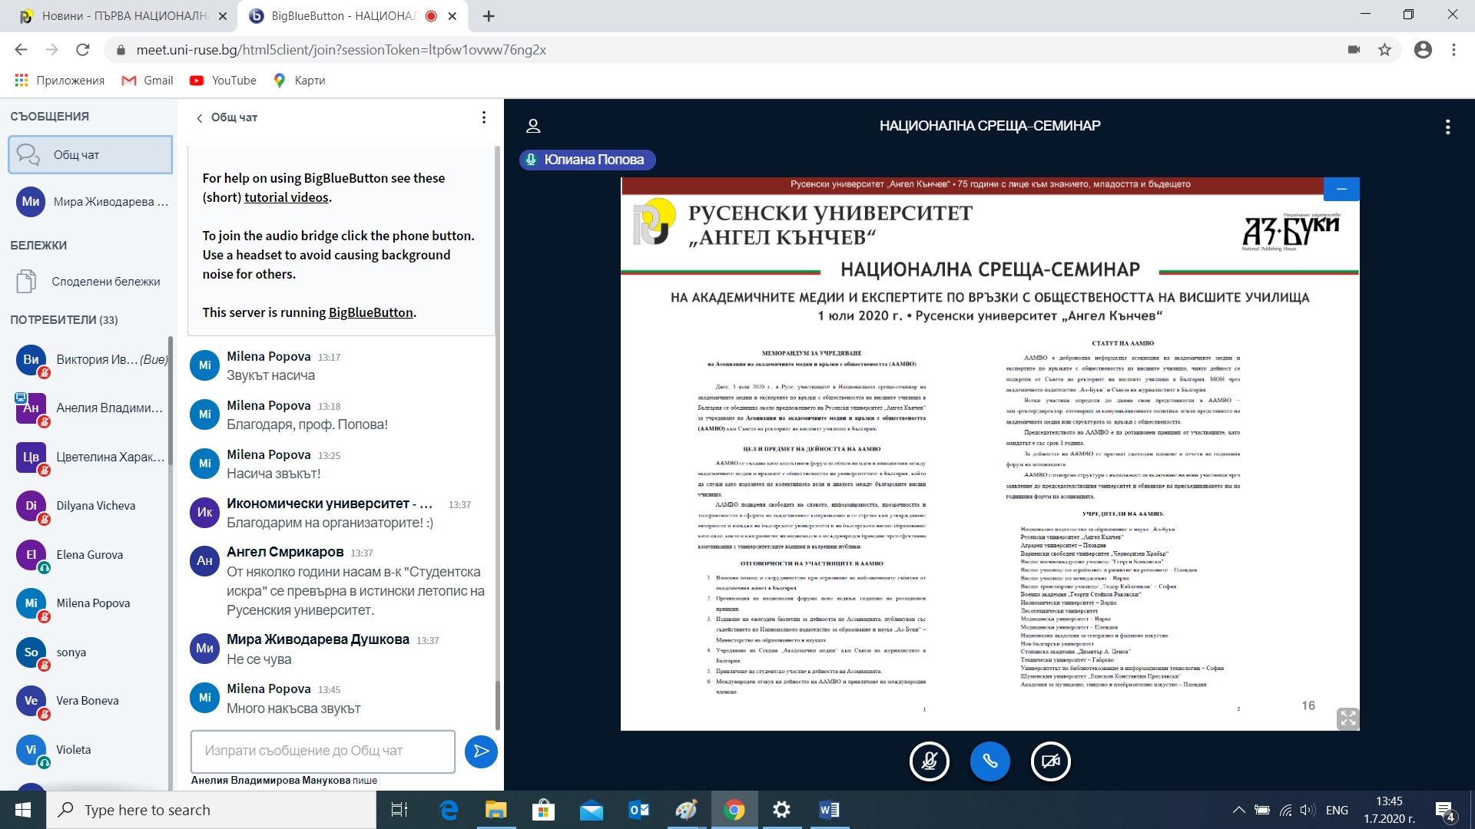Switch to the Новини browser tab

pyautogui.click(x=123, y=16)
